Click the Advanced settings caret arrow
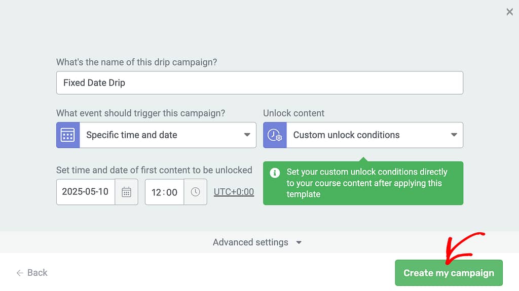This screenshot has height=291, width=519. pyautogui.click(x=299, y=242)
